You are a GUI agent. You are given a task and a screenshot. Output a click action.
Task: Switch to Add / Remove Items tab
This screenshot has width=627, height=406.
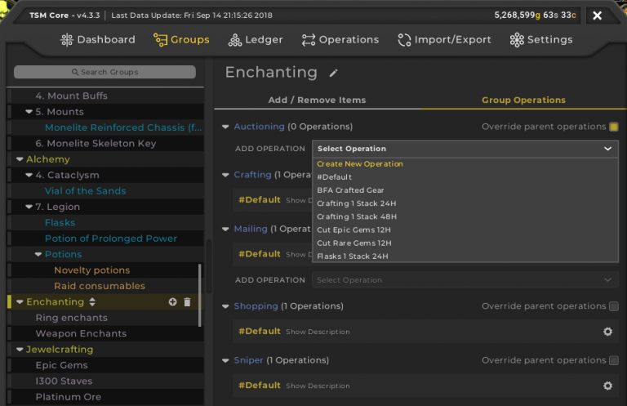pyautogui.click(x=317, y=100)
